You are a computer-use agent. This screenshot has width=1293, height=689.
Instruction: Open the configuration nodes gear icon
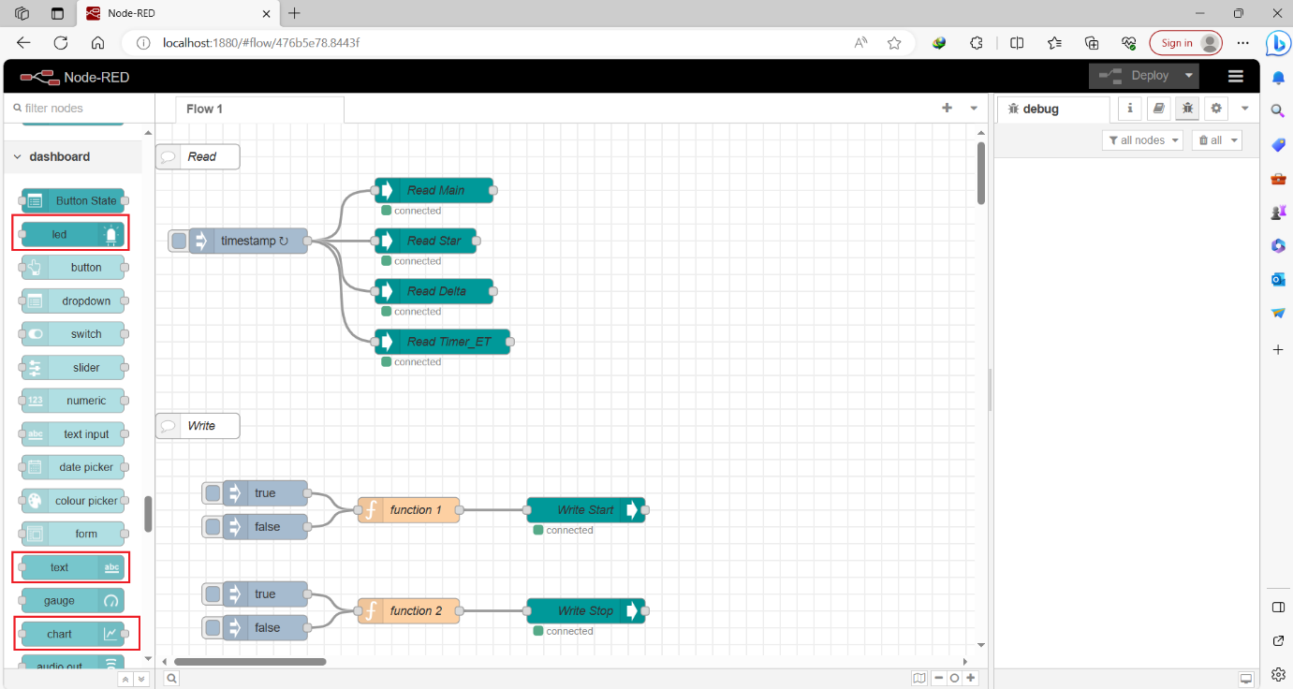click(x=1215, y=108)
